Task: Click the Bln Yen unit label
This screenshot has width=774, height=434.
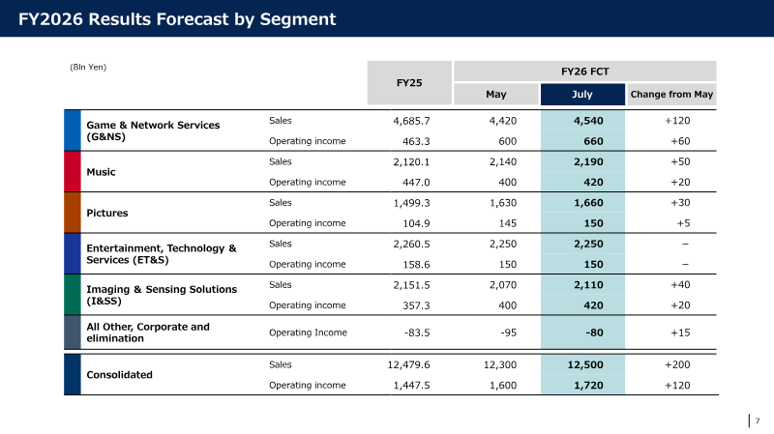Action: [x=88, y=67]
